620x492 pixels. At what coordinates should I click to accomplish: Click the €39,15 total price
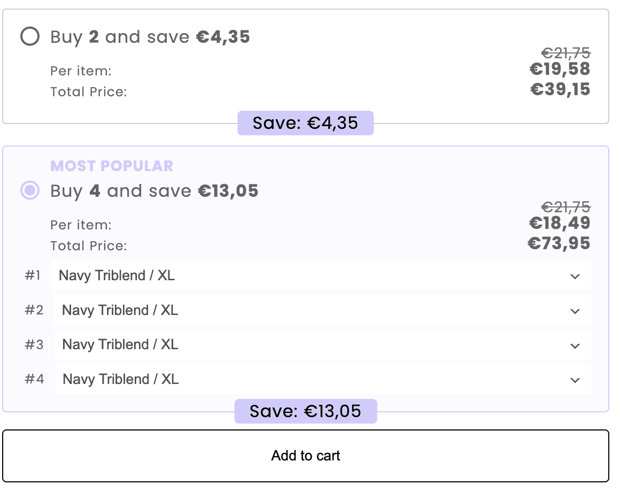point(560,89)
